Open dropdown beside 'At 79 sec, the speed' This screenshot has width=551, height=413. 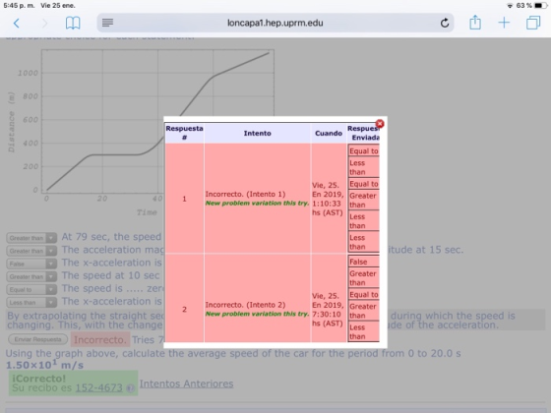[31, 238]
